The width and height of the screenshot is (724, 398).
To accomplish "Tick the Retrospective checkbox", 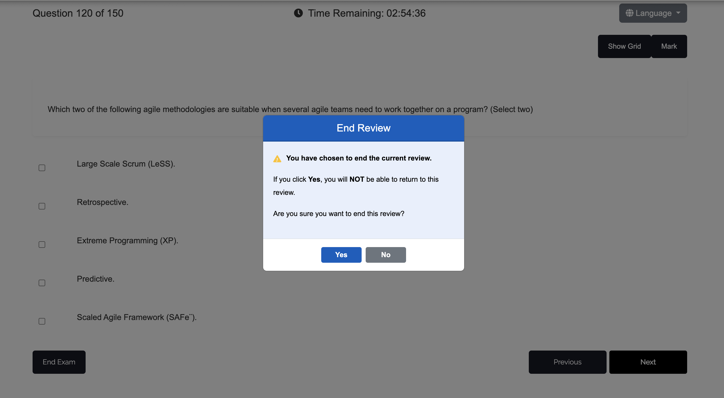I will click(42, 206).
